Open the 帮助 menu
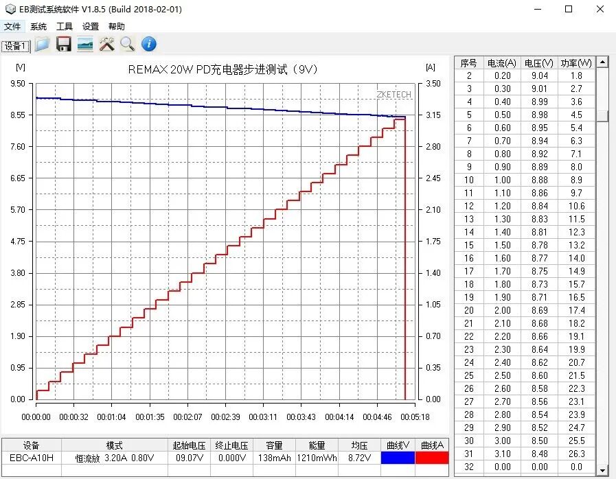616x479 pixels. click(116, 27)
